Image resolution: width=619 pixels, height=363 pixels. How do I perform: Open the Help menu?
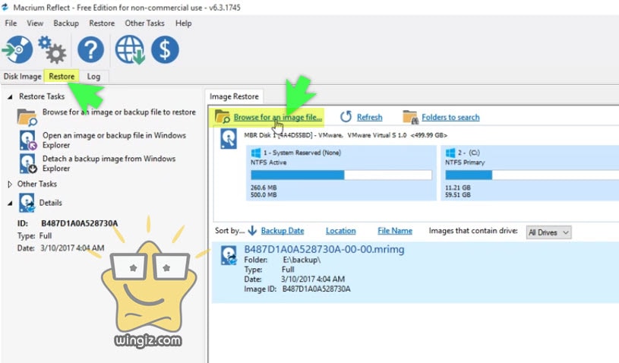[184, 24]
